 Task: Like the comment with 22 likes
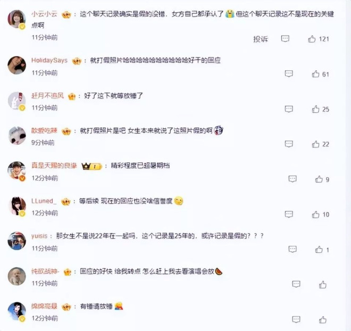pyautogui.click(x=315, y=144)
